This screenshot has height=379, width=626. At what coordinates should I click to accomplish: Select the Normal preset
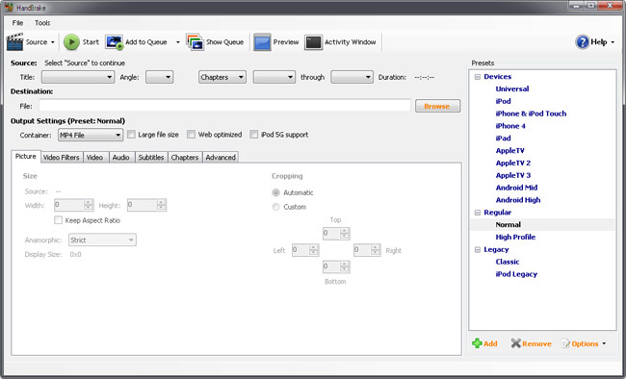click(509, 225)
